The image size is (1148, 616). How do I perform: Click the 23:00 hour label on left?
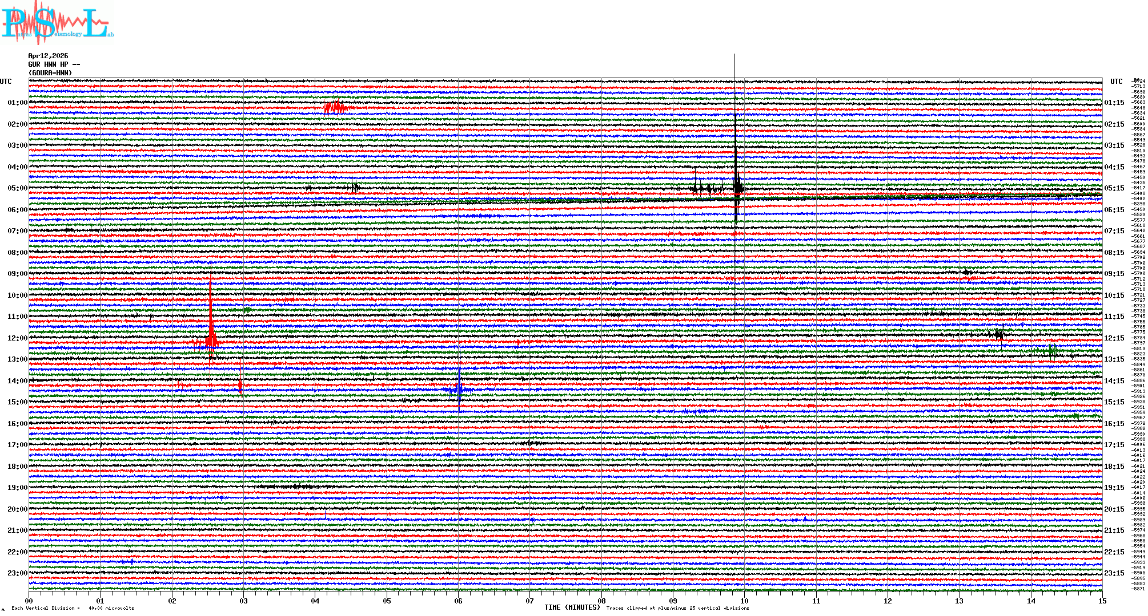tap(17, 573)
